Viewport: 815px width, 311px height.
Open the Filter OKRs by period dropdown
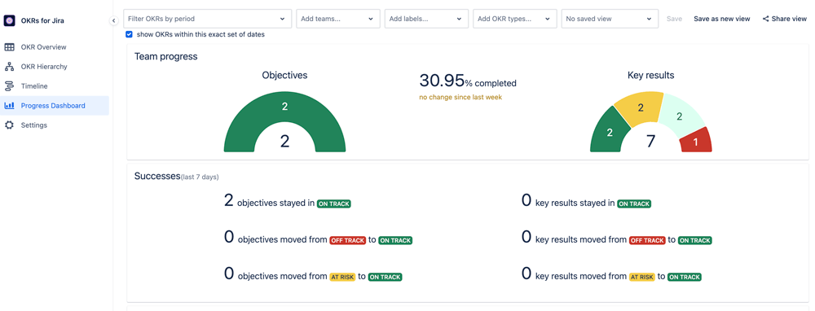tap(207, 19)
